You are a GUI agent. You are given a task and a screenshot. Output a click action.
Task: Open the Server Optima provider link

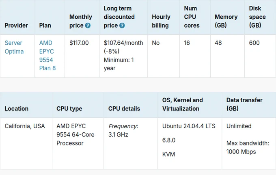pyautogui.click(x=14, y=47)
